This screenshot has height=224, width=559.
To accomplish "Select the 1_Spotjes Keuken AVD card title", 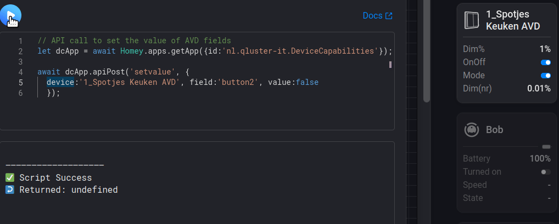I will tap(513, 20).
